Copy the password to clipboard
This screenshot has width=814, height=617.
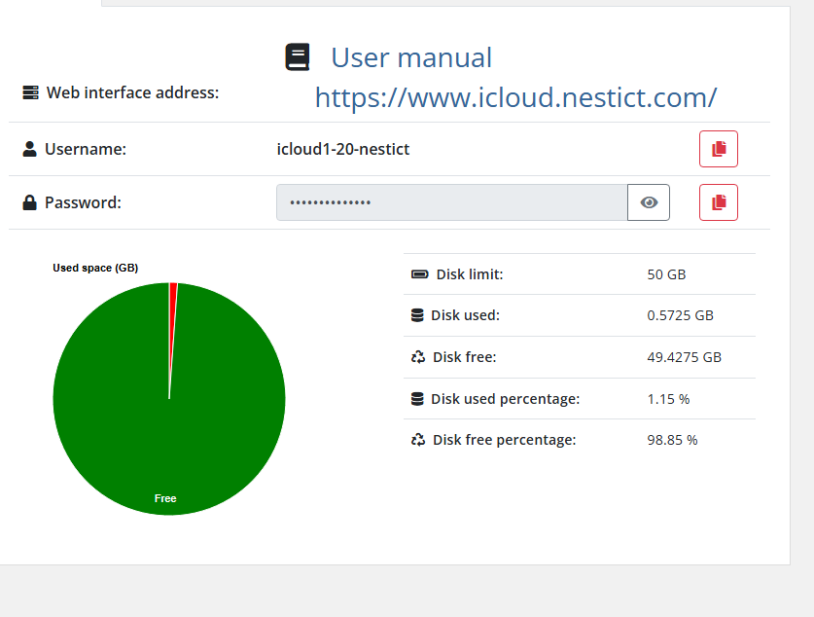(718, 202)
